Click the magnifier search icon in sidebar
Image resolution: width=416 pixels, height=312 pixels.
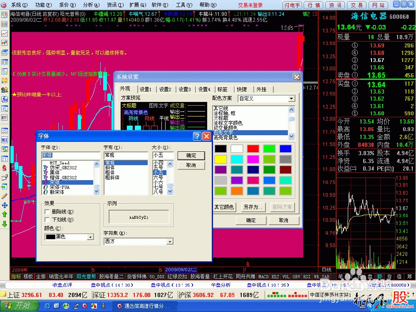[4, 109]
